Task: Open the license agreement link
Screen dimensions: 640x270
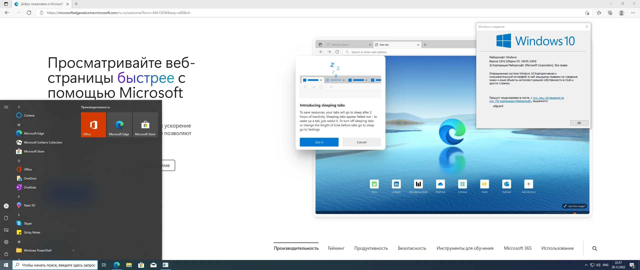Action: click(x=548, y=98)
